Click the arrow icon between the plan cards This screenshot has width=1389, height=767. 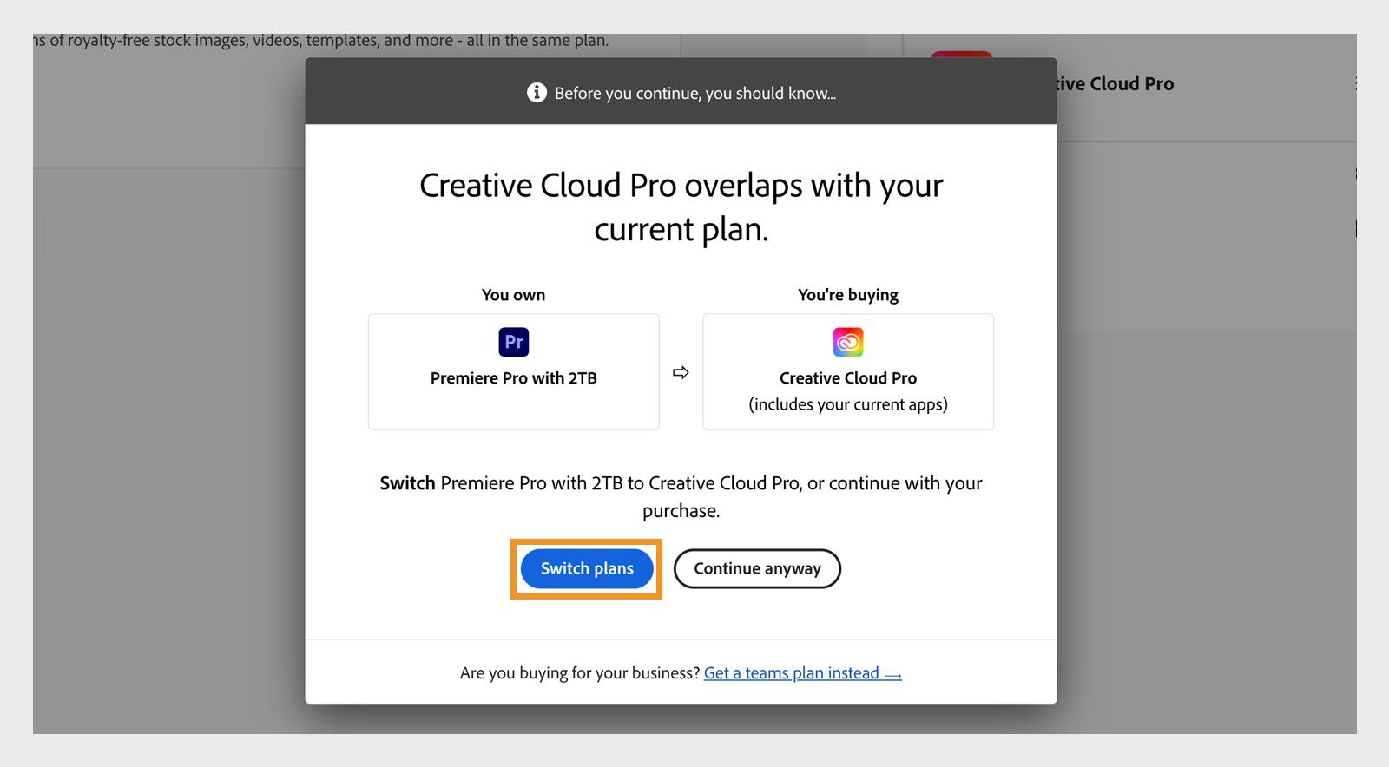coord(681,372)
